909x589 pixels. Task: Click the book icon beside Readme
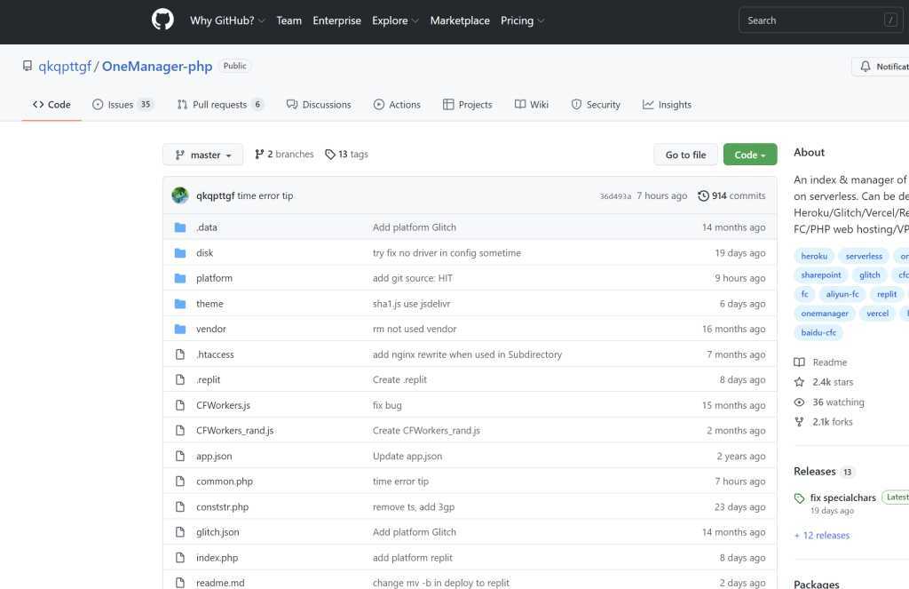pyautogui.click(x=799, y=362)
